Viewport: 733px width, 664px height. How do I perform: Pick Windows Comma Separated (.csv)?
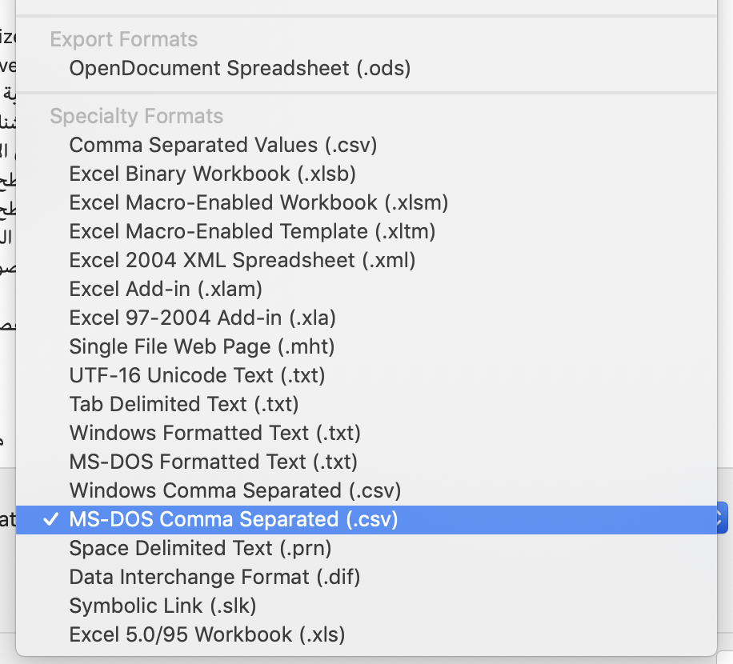point(235,490)
